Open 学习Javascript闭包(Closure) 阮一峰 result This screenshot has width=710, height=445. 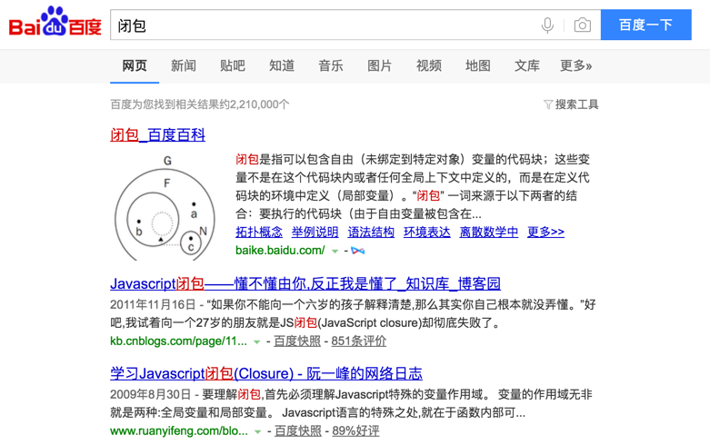266,373
